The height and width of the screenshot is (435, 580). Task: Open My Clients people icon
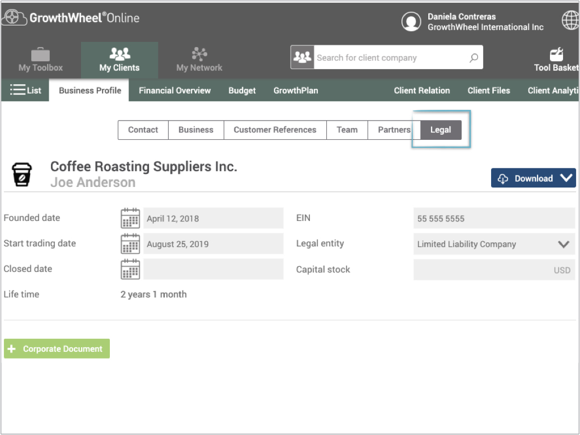point(120,54)
